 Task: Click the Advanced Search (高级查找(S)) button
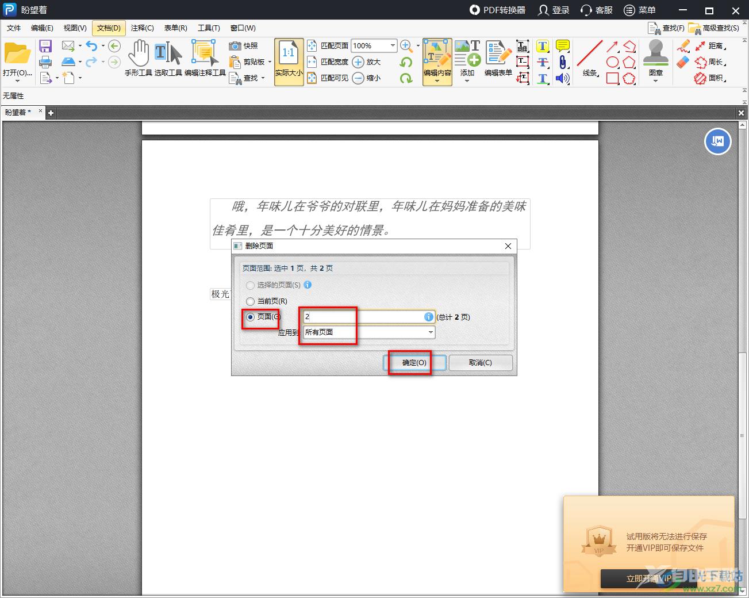click(x=714, y=28)
